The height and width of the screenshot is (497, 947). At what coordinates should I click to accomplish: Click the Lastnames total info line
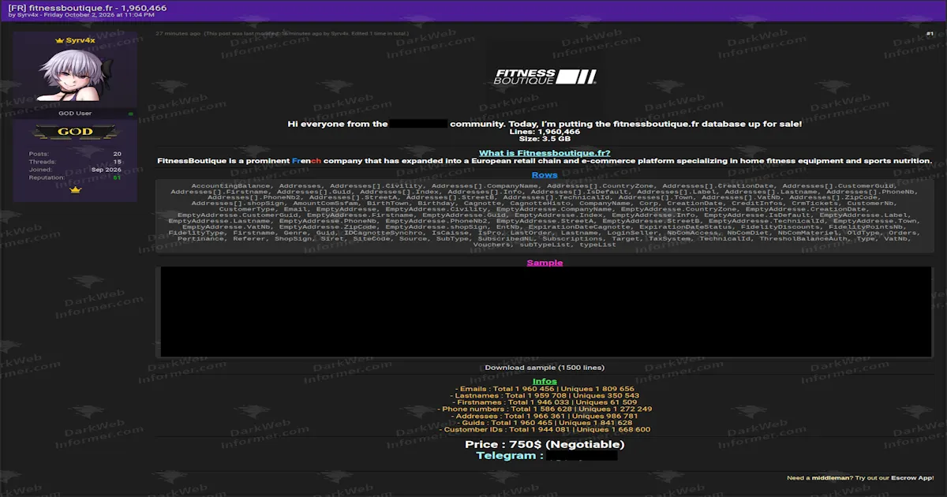[x=545, y=396]
